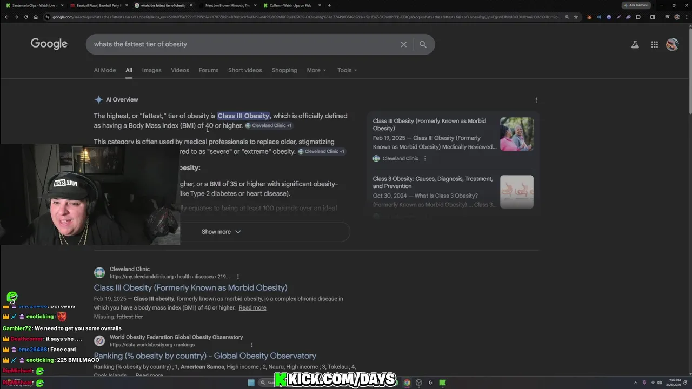Viewport: 692px width, 389px height.
Task: Click the Google logo
Action: [49, 44]
